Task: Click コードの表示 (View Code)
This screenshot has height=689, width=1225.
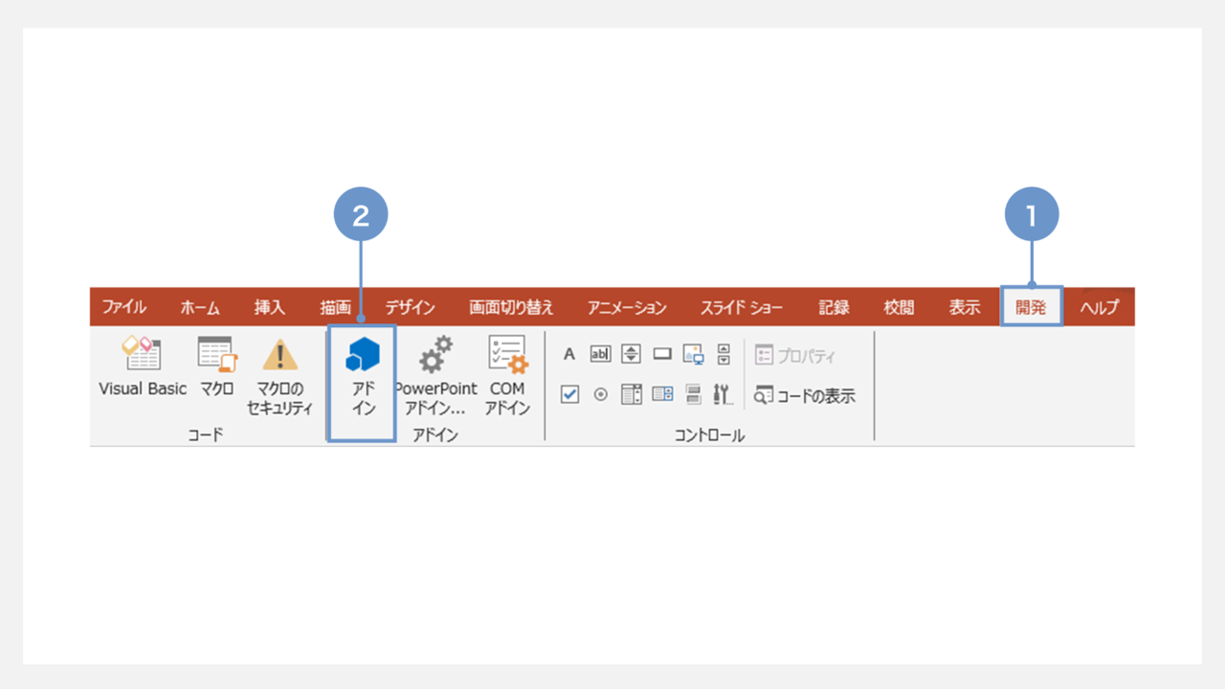Action: point(804,395)
